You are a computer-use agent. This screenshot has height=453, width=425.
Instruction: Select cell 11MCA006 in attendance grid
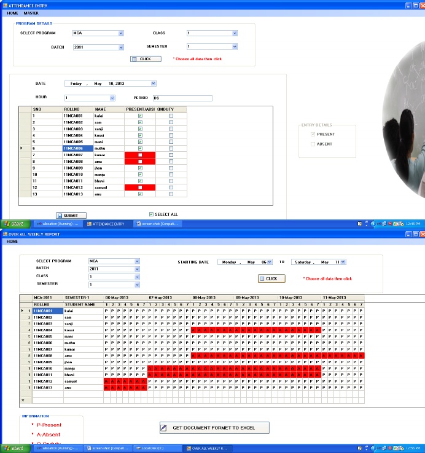pos(78,149)
